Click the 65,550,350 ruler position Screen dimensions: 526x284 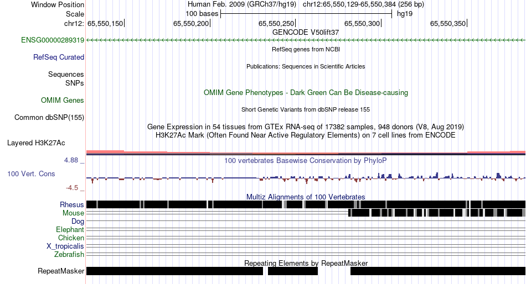tap(448, 23)
